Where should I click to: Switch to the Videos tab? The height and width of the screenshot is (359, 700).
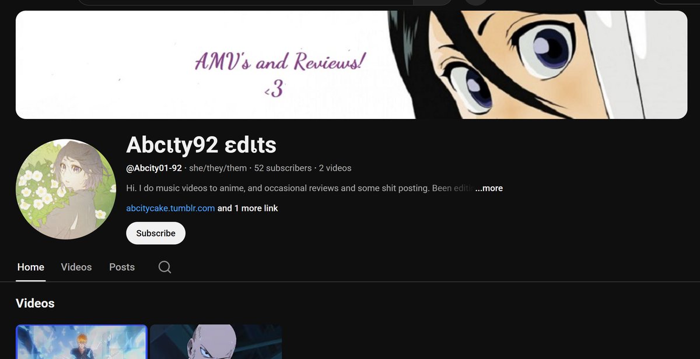tap(76, 267)
